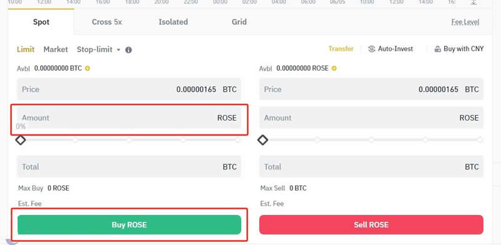The width and height of the screenshot is (501, 245).
Task: Click the Auto-Invest icon
Action: point(371,49)
